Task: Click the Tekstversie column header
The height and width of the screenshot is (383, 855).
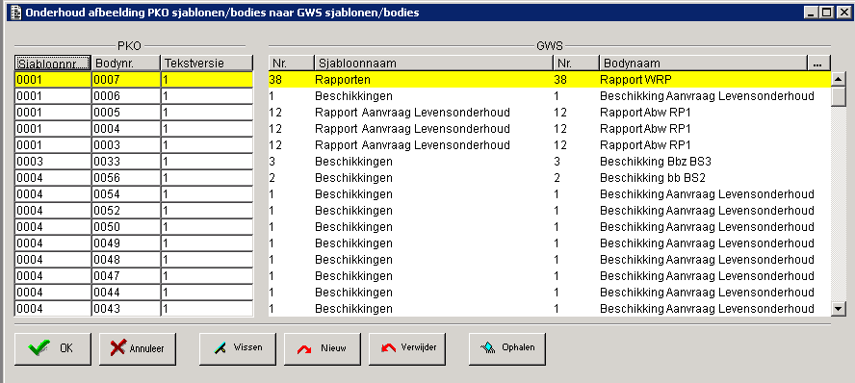Action: click(207, 63)
